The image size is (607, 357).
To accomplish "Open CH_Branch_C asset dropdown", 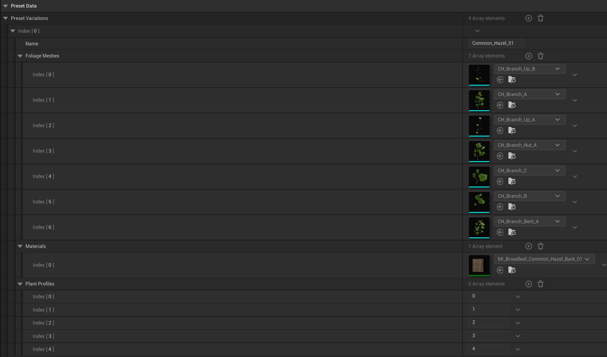I will pyautogui.click(x=529, y=170).
